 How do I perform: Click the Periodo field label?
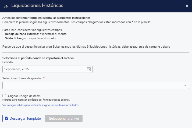8,62
